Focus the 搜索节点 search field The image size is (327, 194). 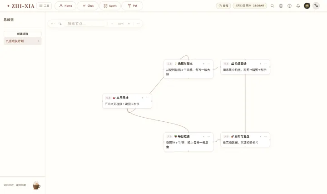(85, 24)
